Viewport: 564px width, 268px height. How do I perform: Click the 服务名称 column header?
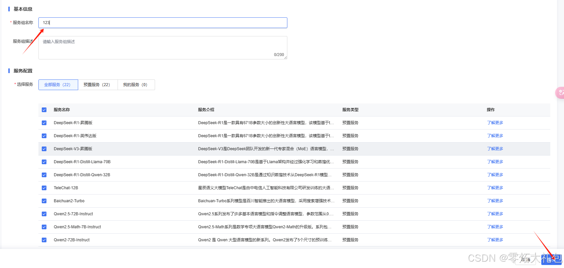[x=62, y=110]
